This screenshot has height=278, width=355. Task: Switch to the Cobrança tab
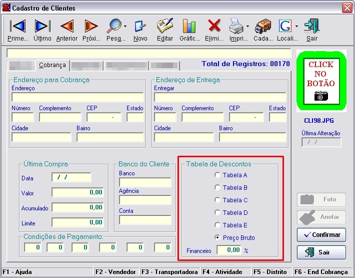(52, 65)
